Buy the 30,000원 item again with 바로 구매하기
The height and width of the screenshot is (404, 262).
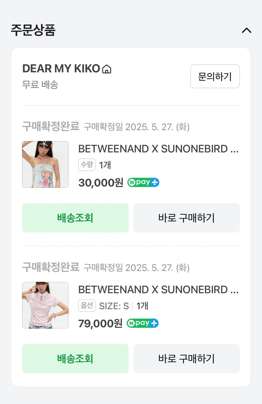[x=186, y=218]
